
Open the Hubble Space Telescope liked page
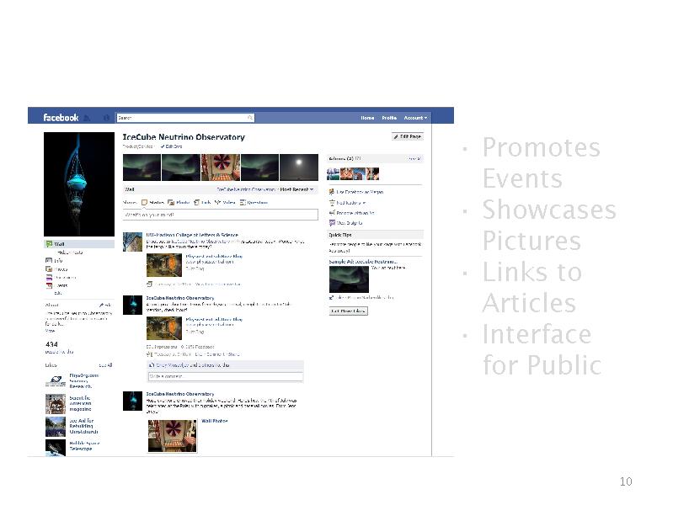point(84,446)
